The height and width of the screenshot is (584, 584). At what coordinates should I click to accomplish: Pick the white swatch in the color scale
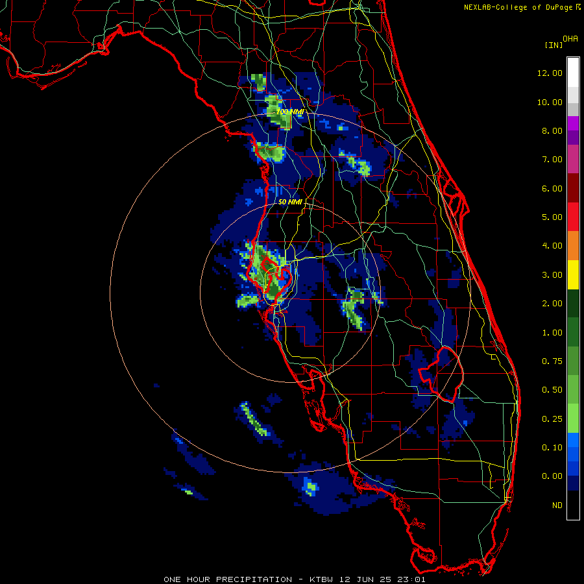[x=573, y=73]
